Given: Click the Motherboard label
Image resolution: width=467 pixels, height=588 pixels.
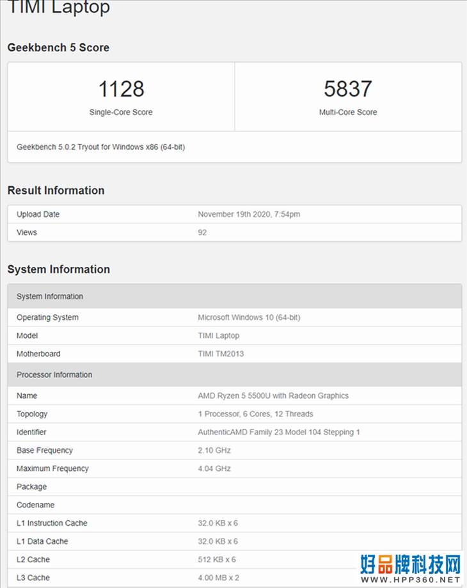Looking at the screenshot, I should [x=38, y=354].
